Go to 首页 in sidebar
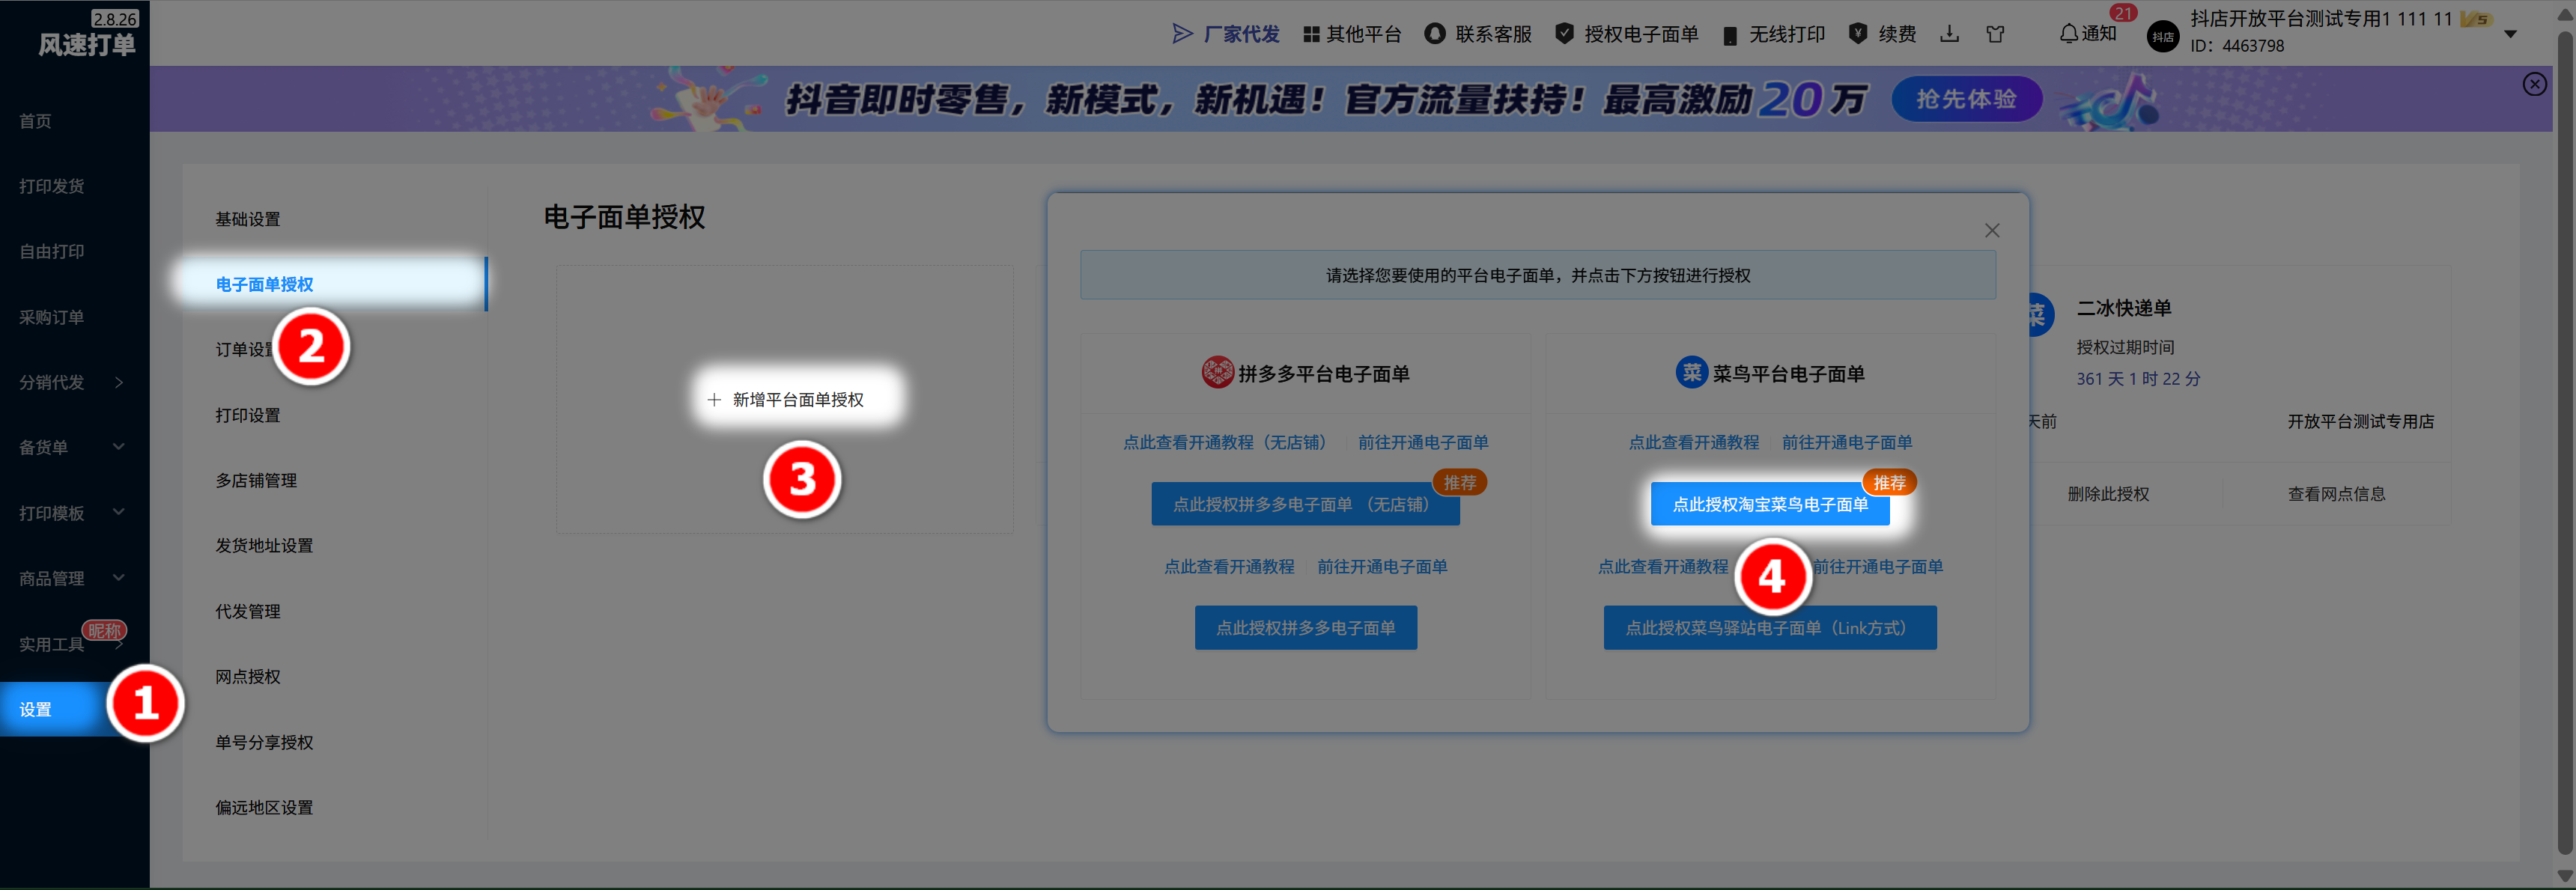This screenshot has width=2576, height=890. (x=36, y=121)
